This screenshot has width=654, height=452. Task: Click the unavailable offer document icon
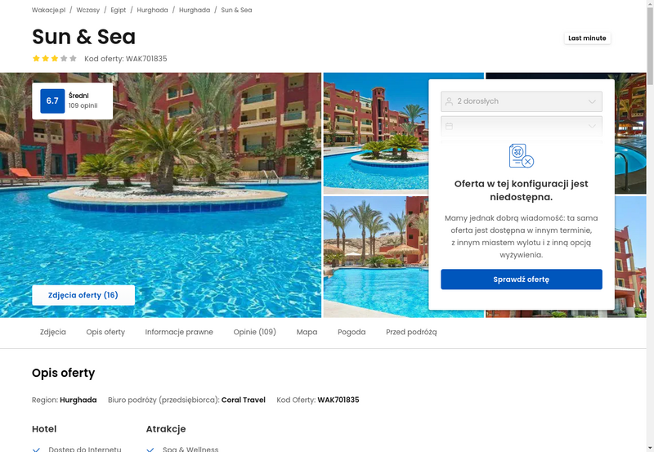coord(522,155)
